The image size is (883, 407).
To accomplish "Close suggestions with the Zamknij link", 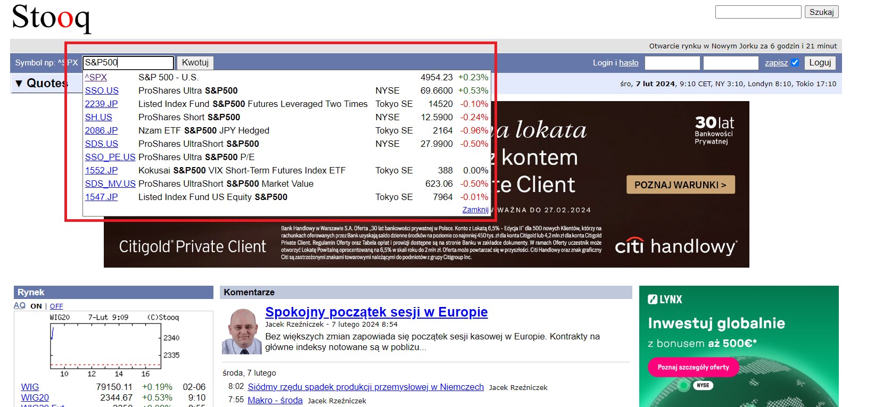I will click(x=475, y=210).
